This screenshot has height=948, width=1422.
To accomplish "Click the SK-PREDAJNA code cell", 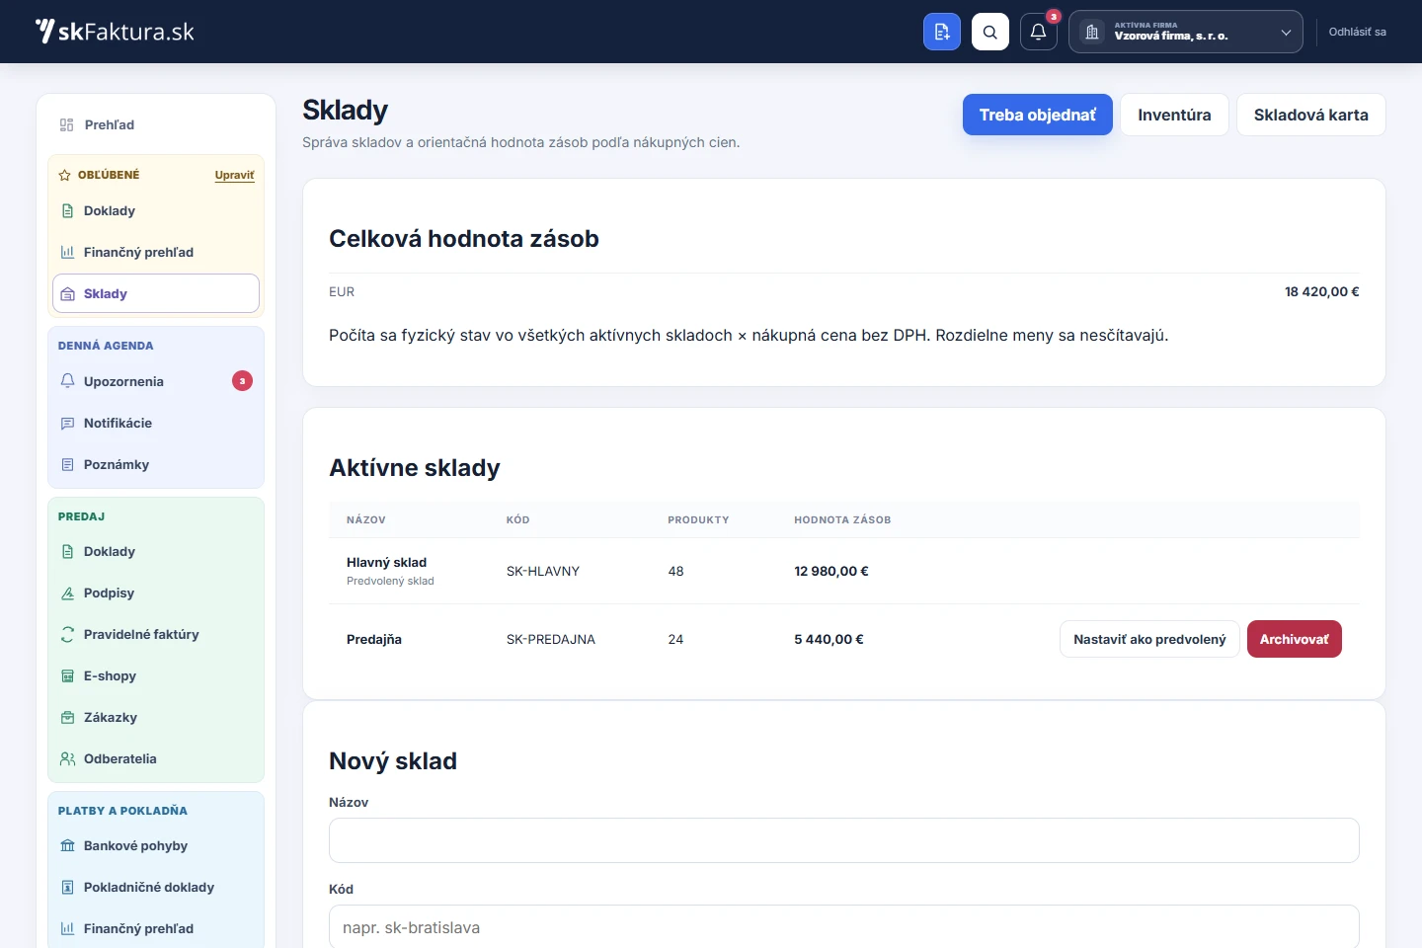I will click(x=551, y=639).
